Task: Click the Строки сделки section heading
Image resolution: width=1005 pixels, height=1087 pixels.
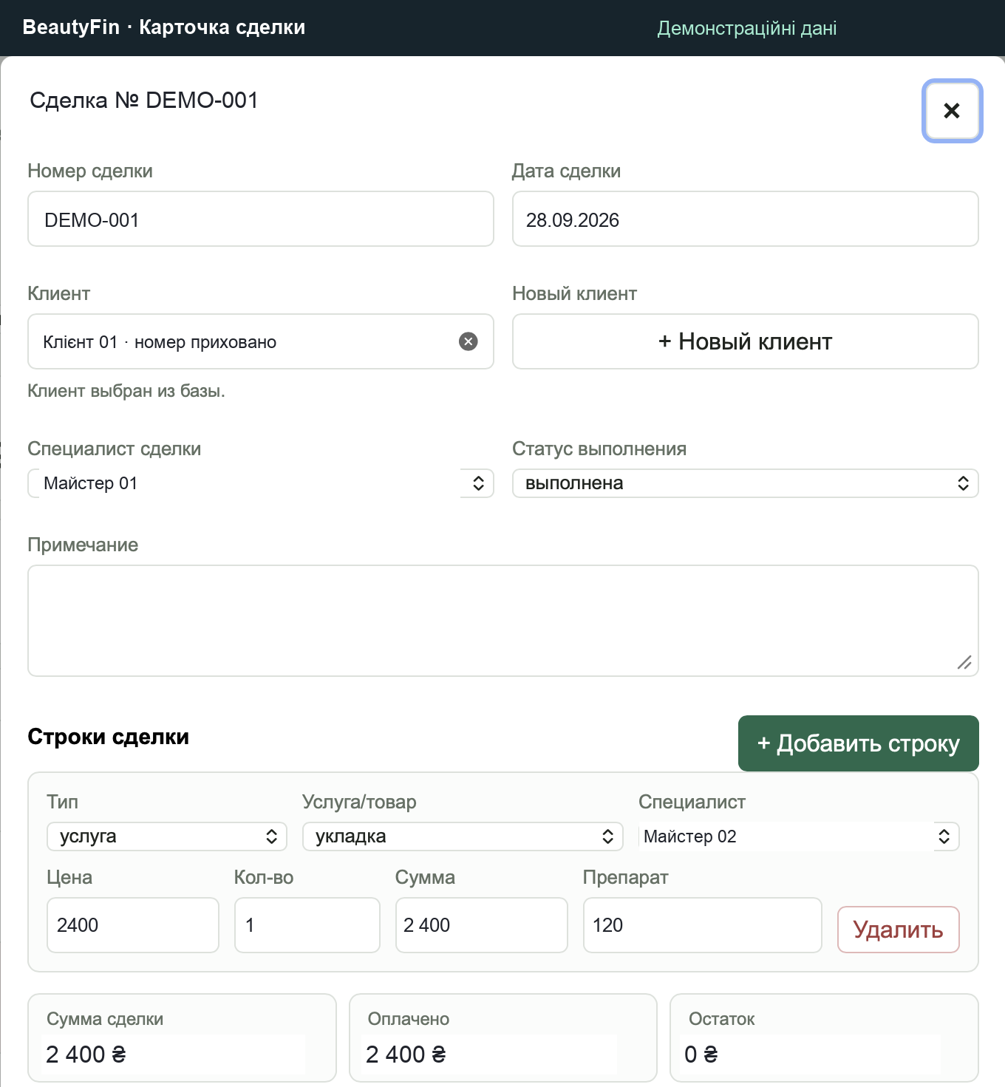Action: 109,737
